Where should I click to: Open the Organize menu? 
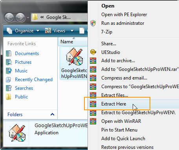[24, 31]
